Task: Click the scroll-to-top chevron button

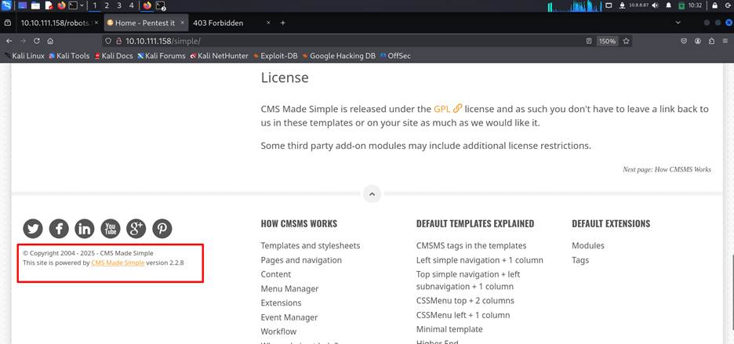Action: click(372, 194)
